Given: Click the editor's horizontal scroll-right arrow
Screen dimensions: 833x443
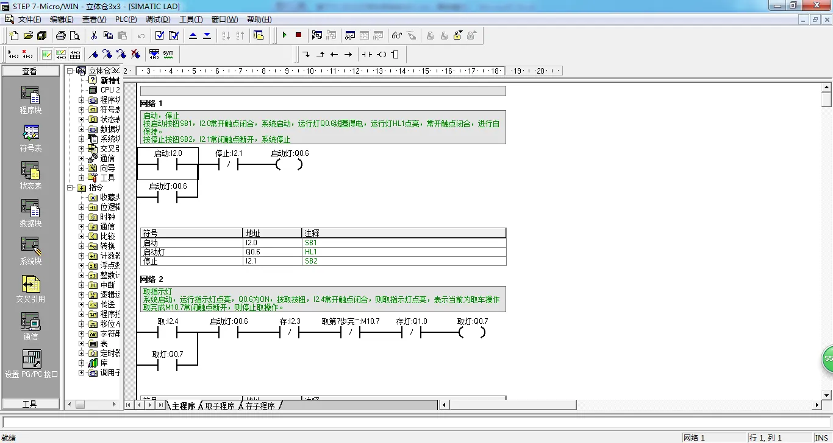Looking at the screenshot, I should coord(817,405).
